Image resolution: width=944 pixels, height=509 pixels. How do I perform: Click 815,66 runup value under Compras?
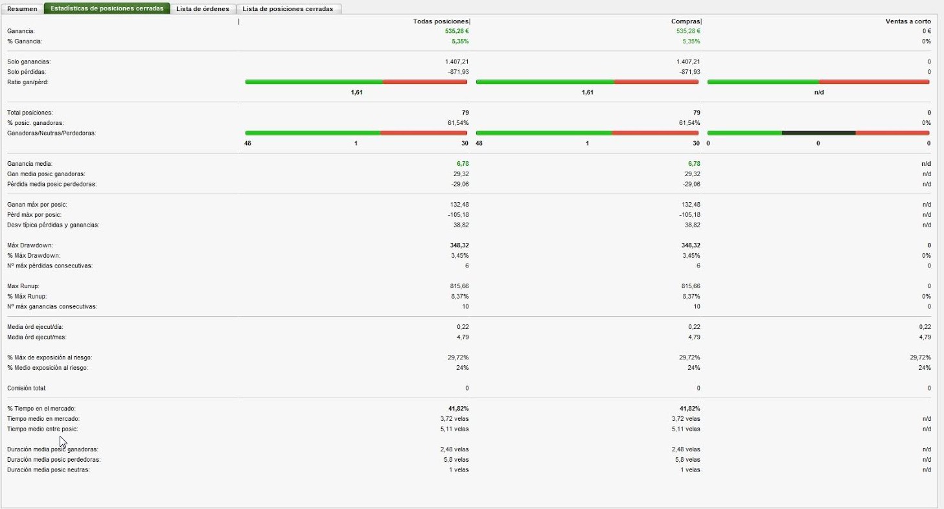pyautogui.click(x=690, y=286)
